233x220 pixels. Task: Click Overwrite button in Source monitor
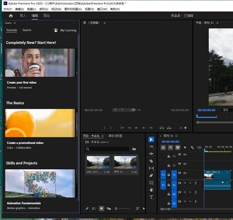point(169,128)
